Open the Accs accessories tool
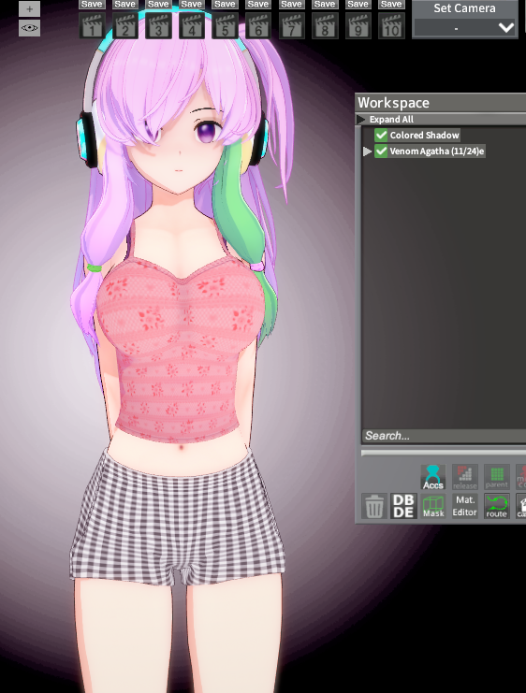The height and width of the screenshot is (693, 526). 433,477
